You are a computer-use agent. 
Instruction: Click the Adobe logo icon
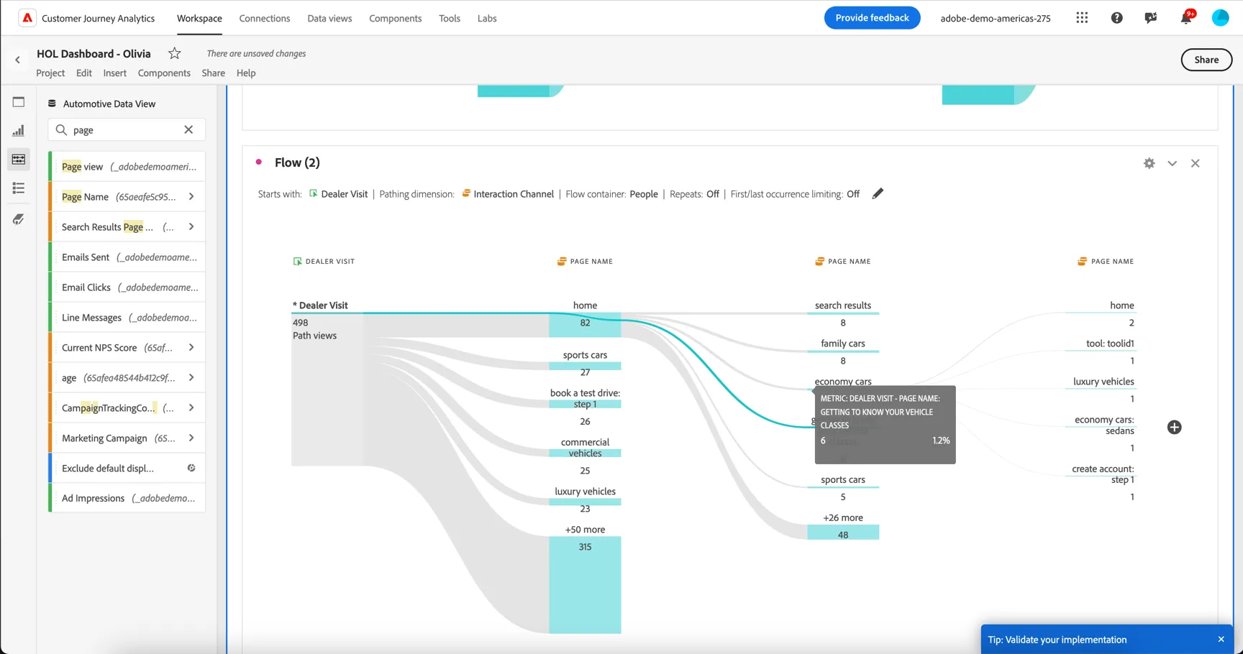27,18
